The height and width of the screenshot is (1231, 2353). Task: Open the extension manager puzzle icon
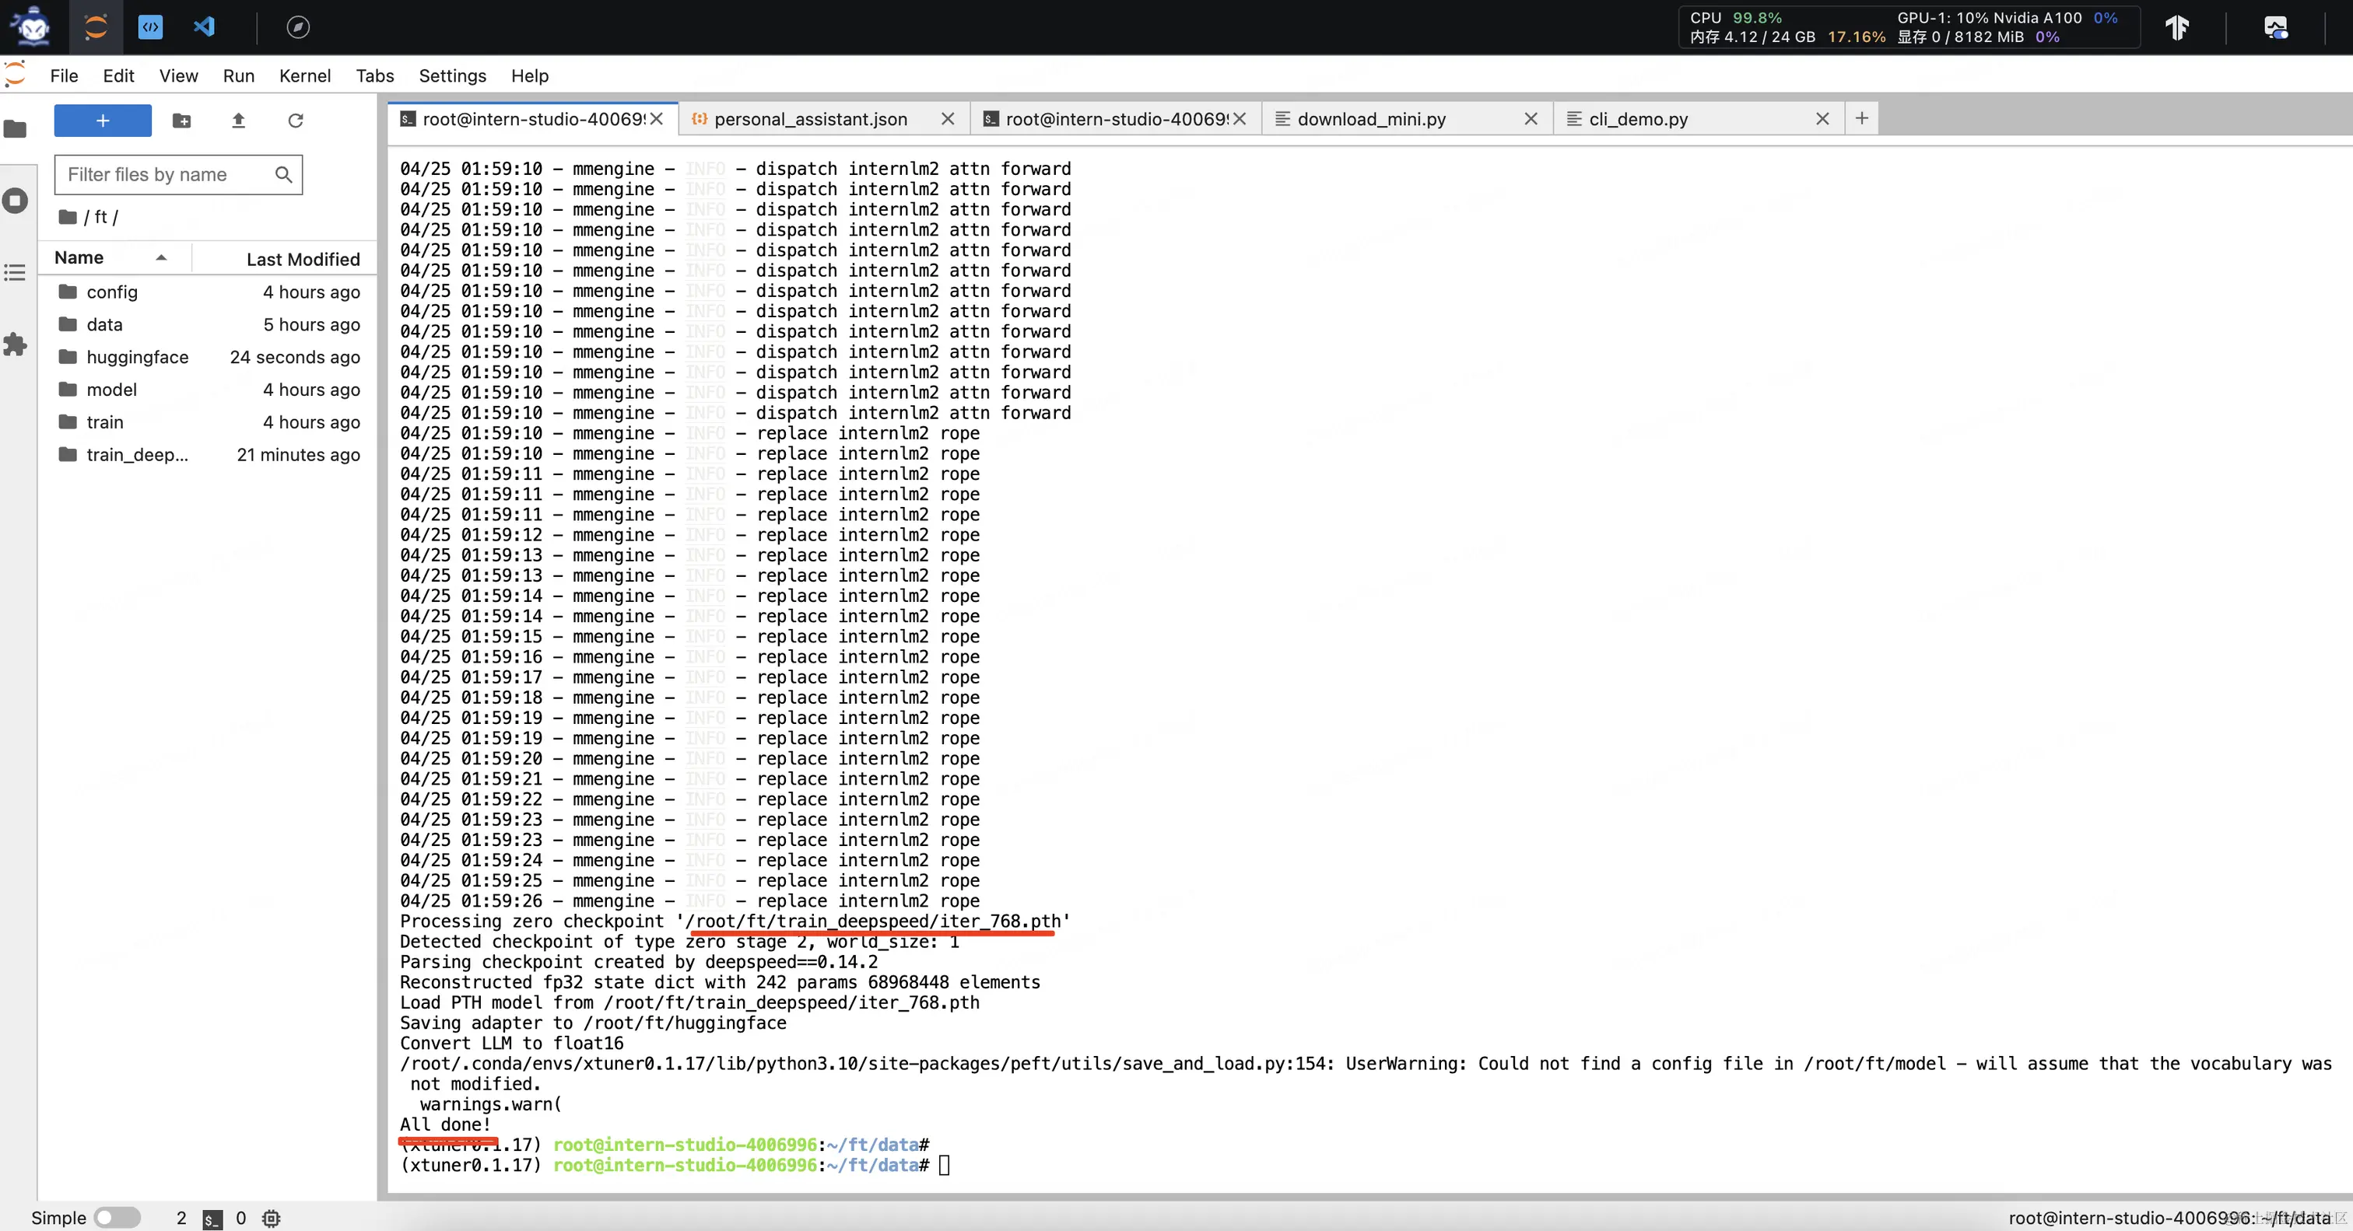coord(16,344)
